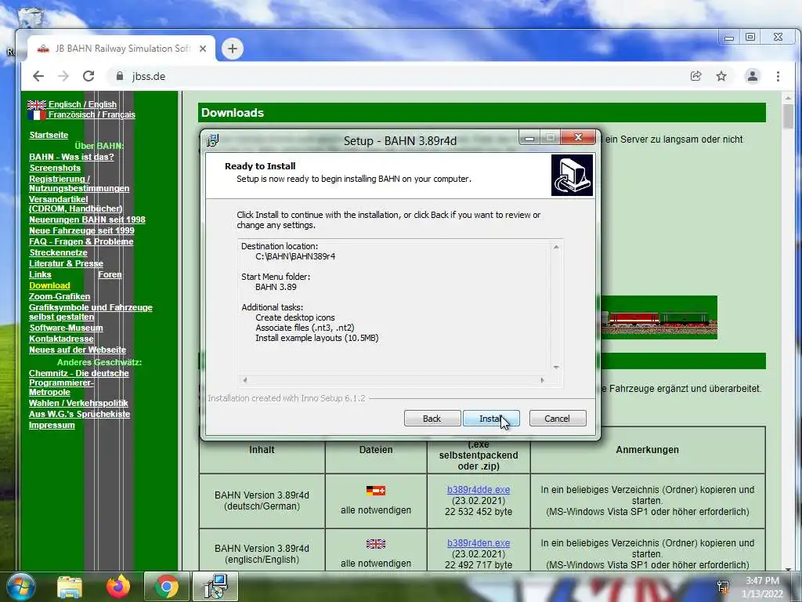The width and height of the screenshot is (802, 602).
Task: Open Kontaktadresse link
Action: [61, 339]
